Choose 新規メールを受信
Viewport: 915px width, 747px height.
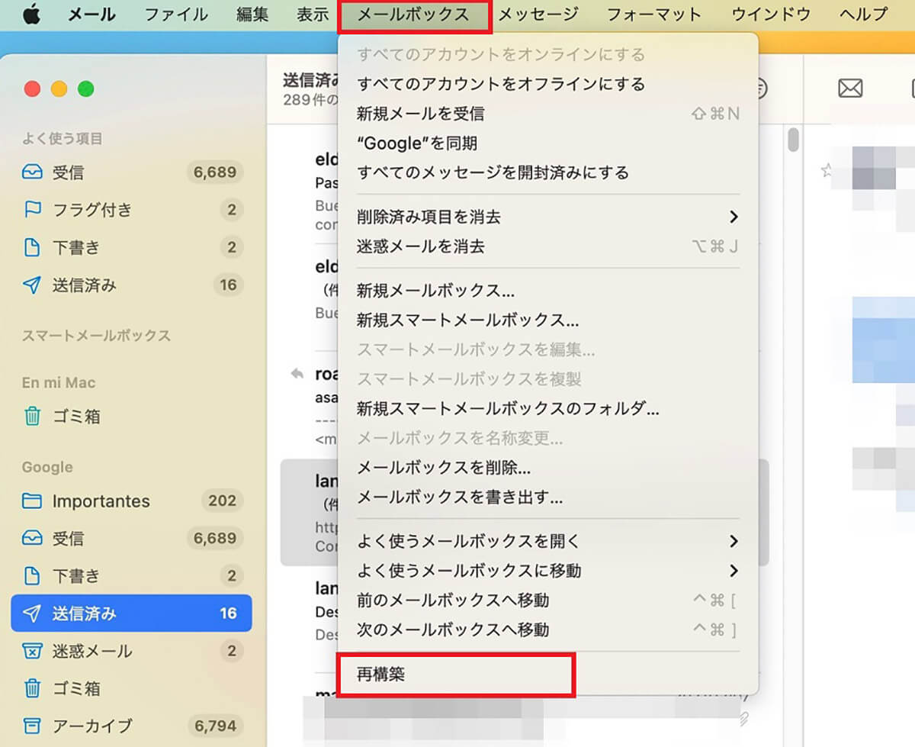pyautogui.click(x=548, y=114)
